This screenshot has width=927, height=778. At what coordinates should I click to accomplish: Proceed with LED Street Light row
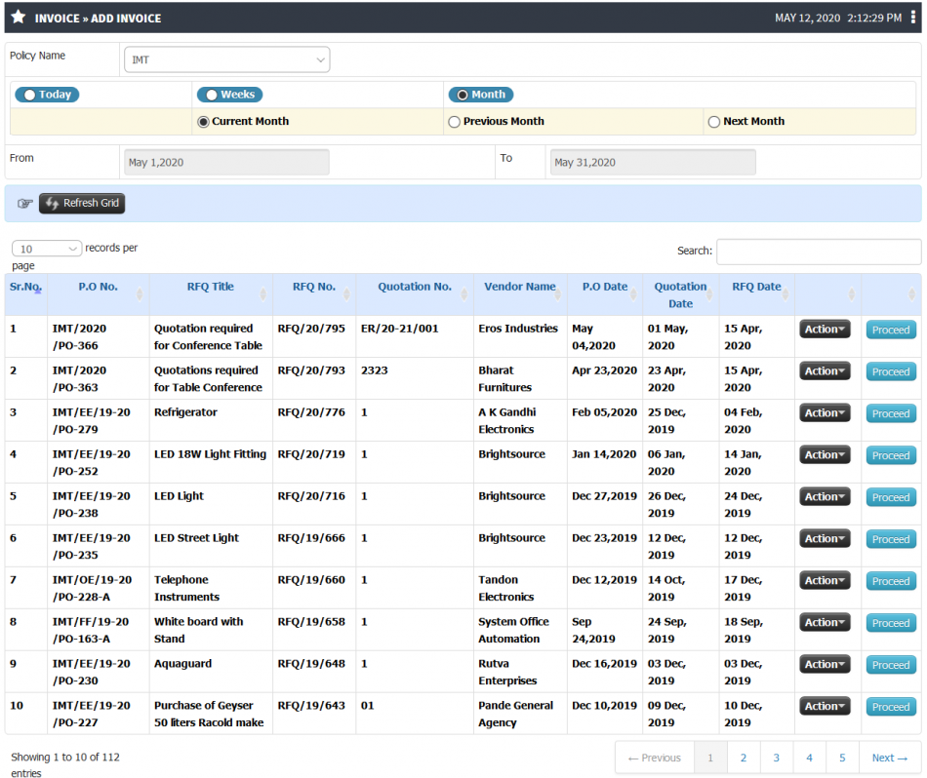coord(891,539)
